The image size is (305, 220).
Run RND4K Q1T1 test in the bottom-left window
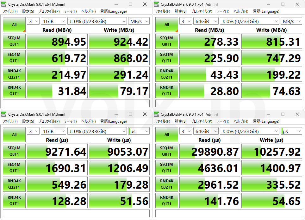click(14, 201)
